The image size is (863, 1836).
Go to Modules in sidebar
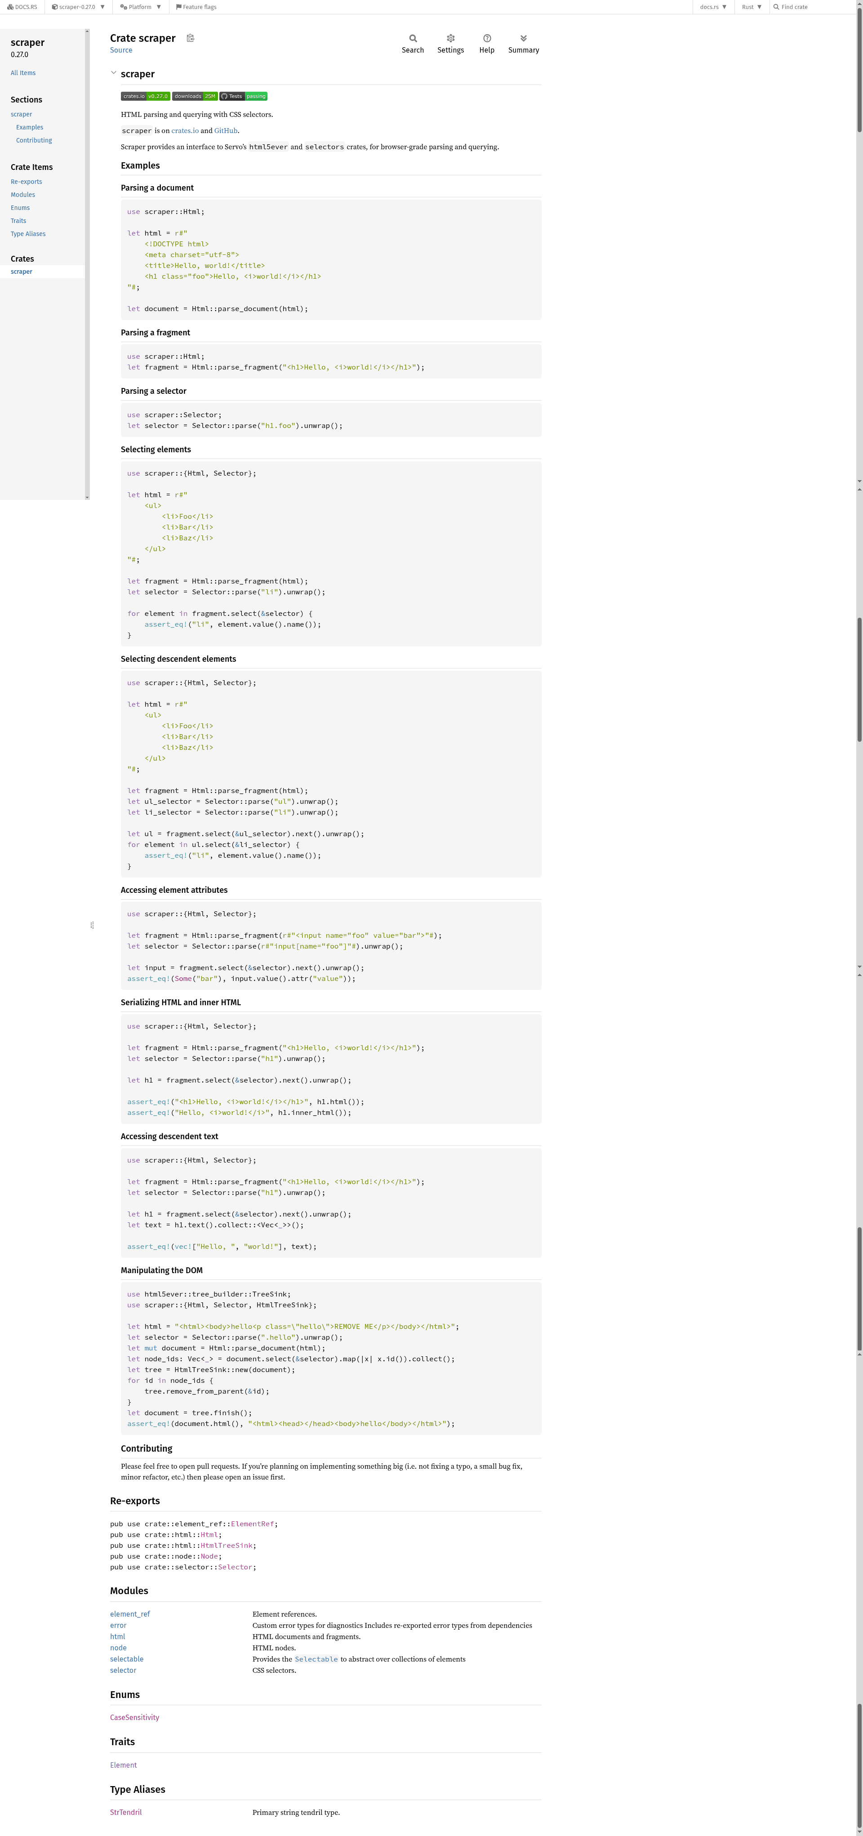(x=23, y=195)
